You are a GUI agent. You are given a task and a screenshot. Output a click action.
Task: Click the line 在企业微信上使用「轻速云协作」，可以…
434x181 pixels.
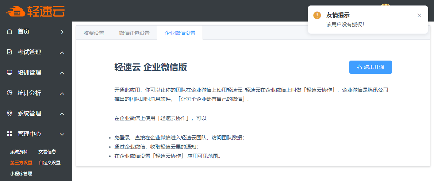162,119
